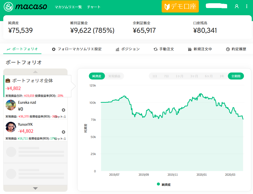Click the YunoriYK profile avatar
Image resolution: width=253 pixels, height=194 pixels.
click(x=11, y=127)
